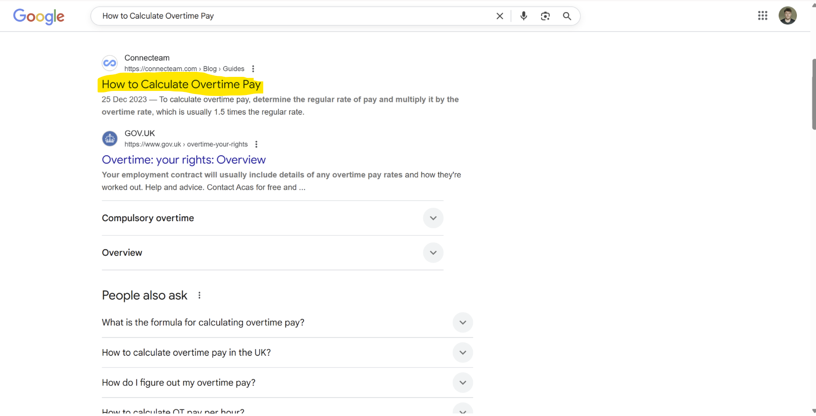The width and height of the screenshot is (816, 416).
Task: Click the Connecteam site favicon
Action: (110, 63)
